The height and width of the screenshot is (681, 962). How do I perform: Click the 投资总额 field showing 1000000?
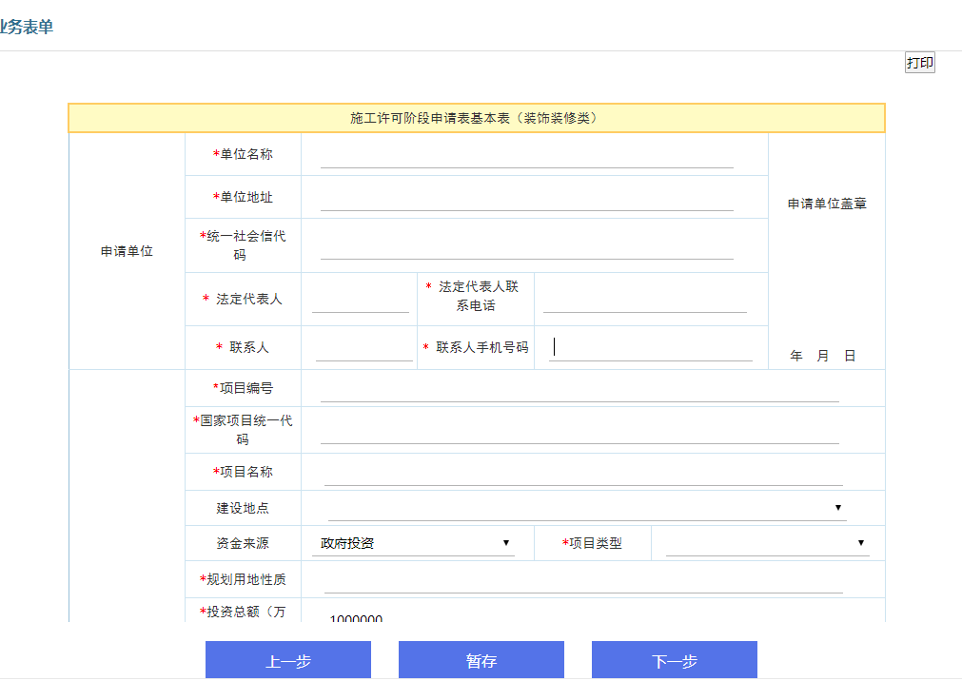point(583,615)
